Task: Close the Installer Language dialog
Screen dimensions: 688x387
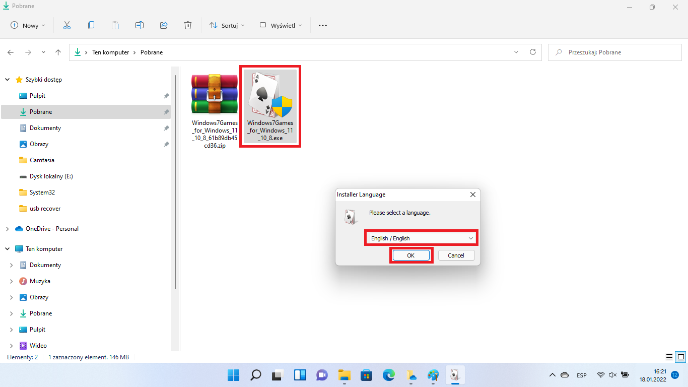Action: tap(472, 195)
